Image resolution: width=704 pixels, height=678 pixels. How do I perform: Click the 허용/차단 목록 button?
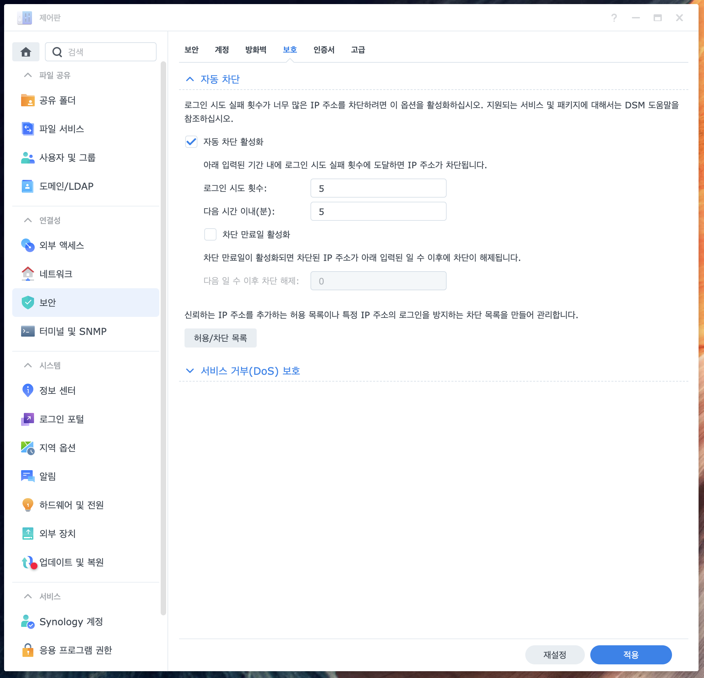point(220,338)
